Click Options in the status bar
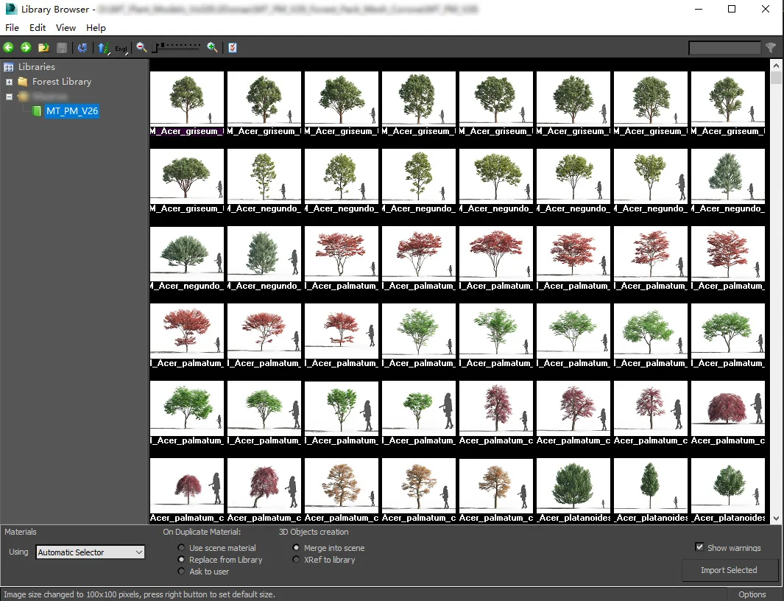The image size is (784, 601). click(x=752, y=594)
